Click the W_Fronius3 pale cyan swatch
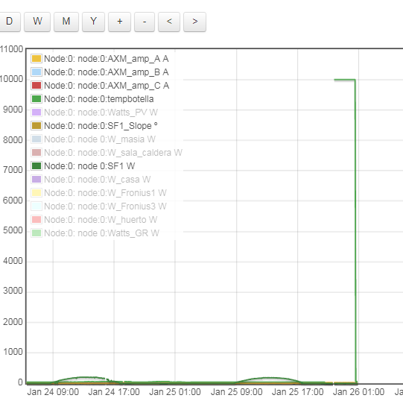The image size is (403, 404). coord(37,206)
